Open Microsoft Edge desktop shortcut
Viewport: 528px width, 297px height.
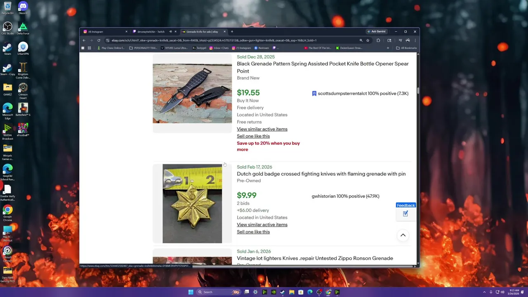pyautogui.click(x=7, y=111)
